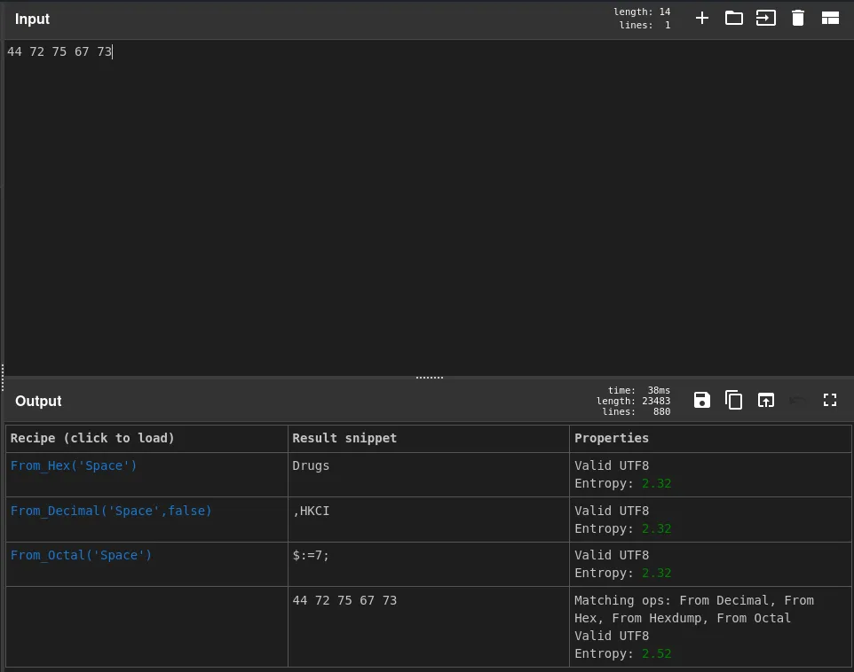The height and width of the screenshot is (672, 854).
Task: Add a new input tab with plus icon
Action: coord(702,19)
